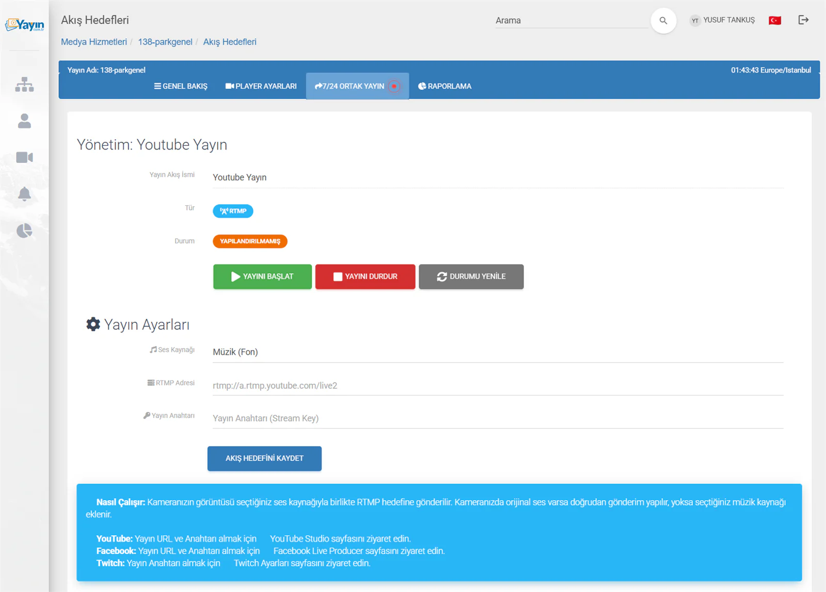Viewport: 826px width, 592px height.
Task: Open the notifications bell sidebar icon
Action: coord(24,194)
